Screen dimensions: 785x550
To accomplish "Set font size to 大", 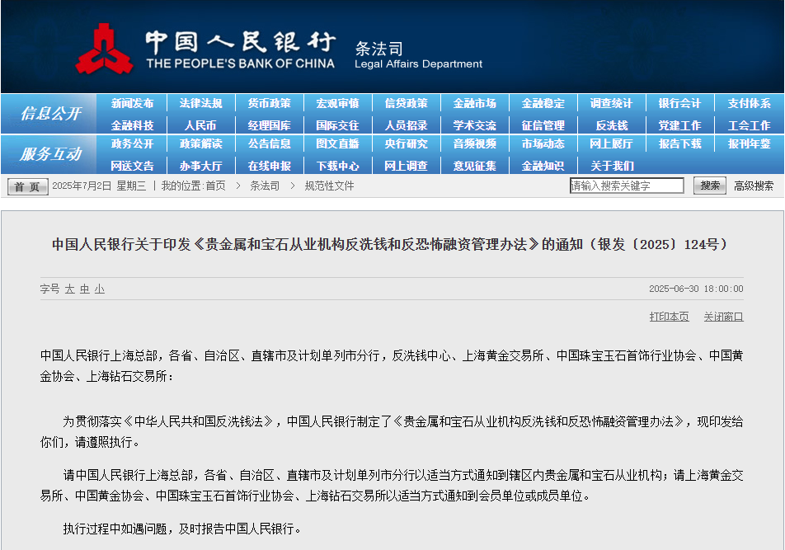I will (69, 289).
